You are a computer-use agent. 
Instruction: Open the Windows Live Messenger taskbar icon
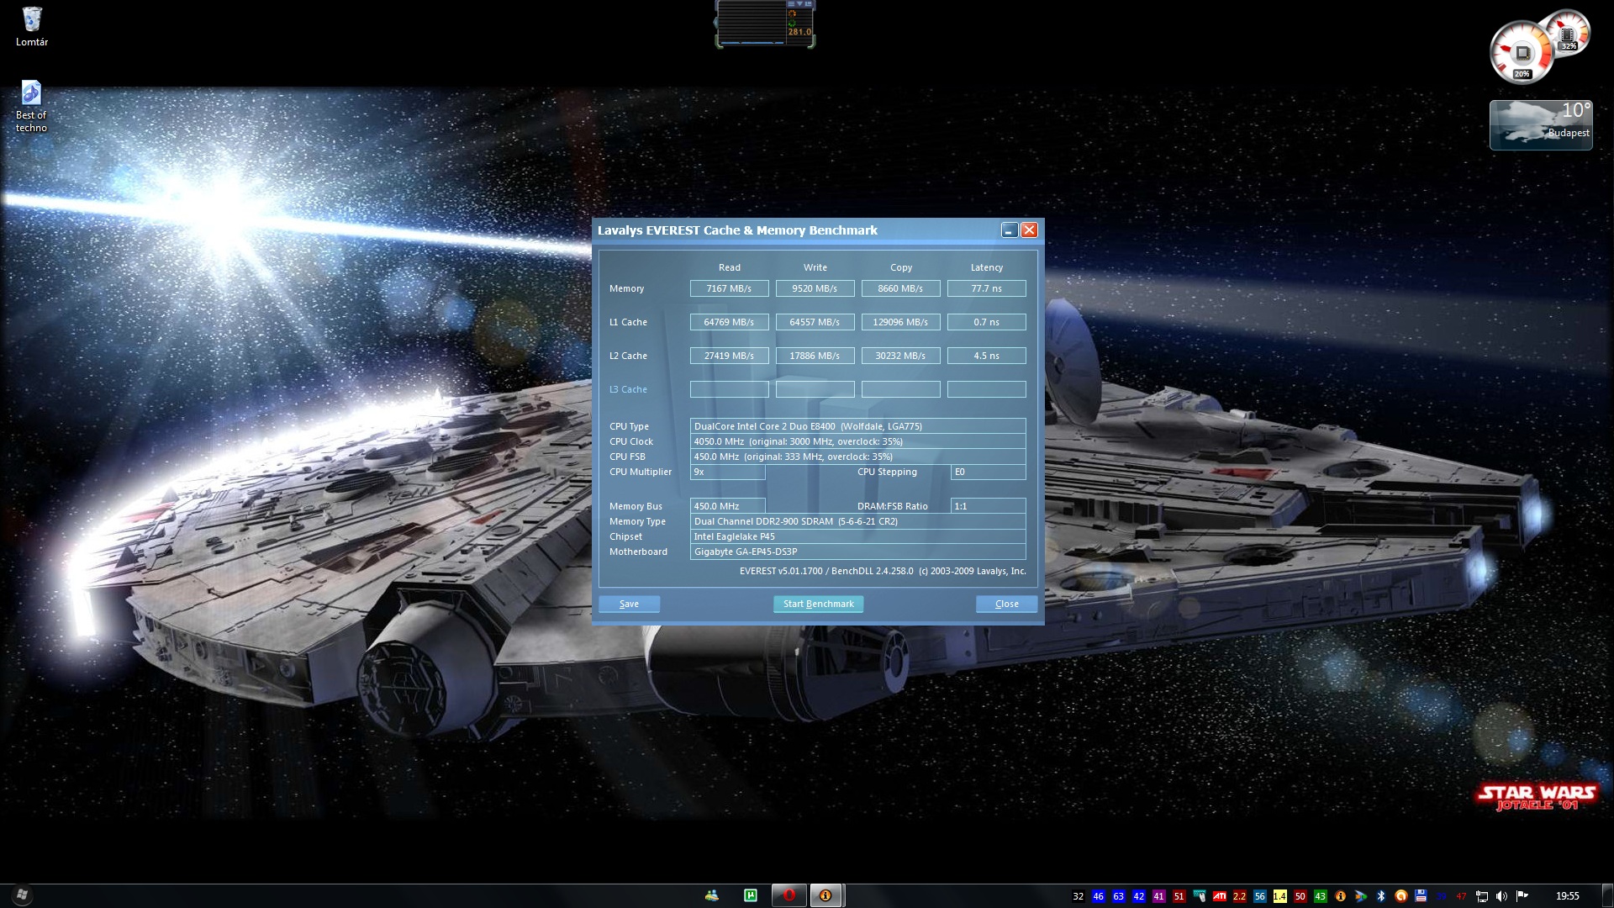(x=712, y=895)
